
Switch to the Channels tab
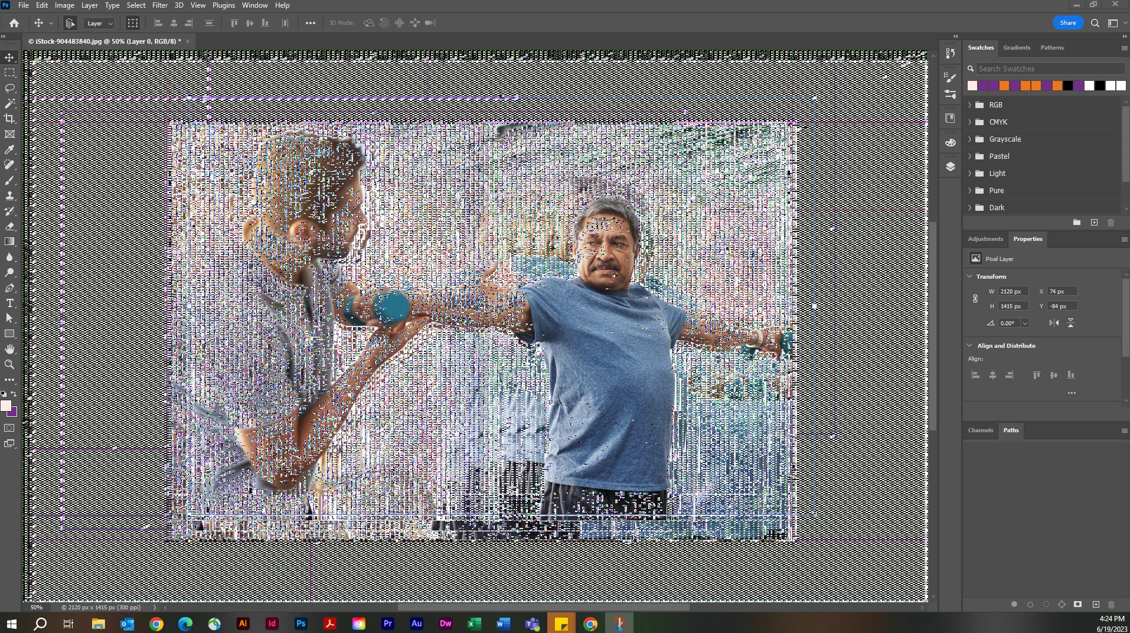click(981, 430)
